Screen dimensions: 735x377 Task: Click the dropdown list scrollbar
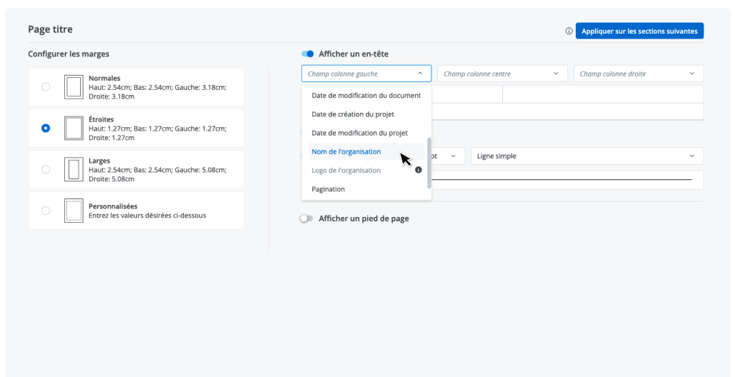point(429,163)
